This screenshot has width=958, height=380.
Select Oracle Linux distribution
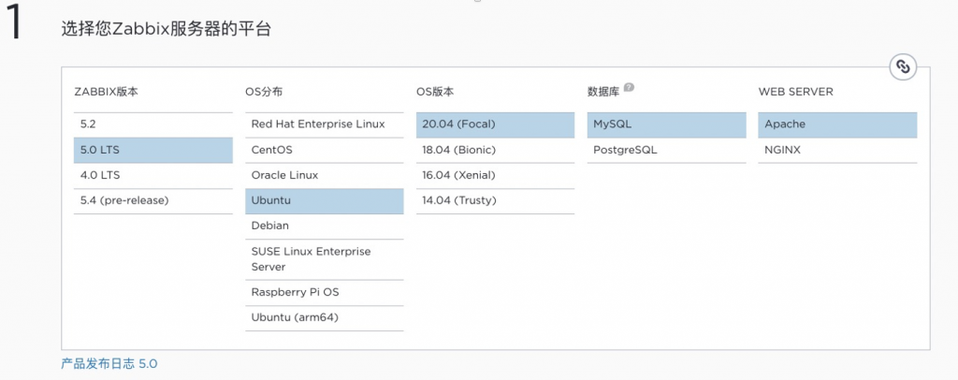pos(325,176)
